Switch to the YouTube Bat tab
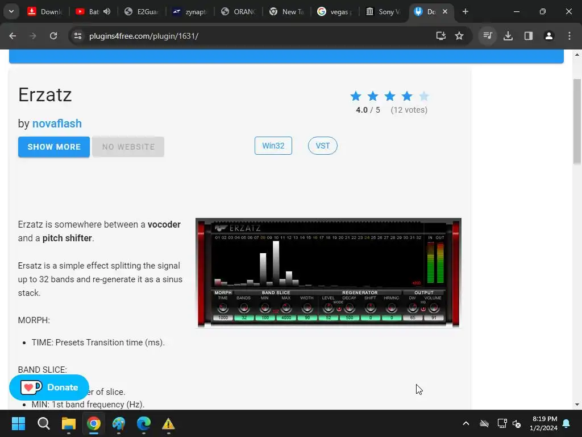Image resolution: width=582 pixels, height=437 pixels. [x=88, y=11]
